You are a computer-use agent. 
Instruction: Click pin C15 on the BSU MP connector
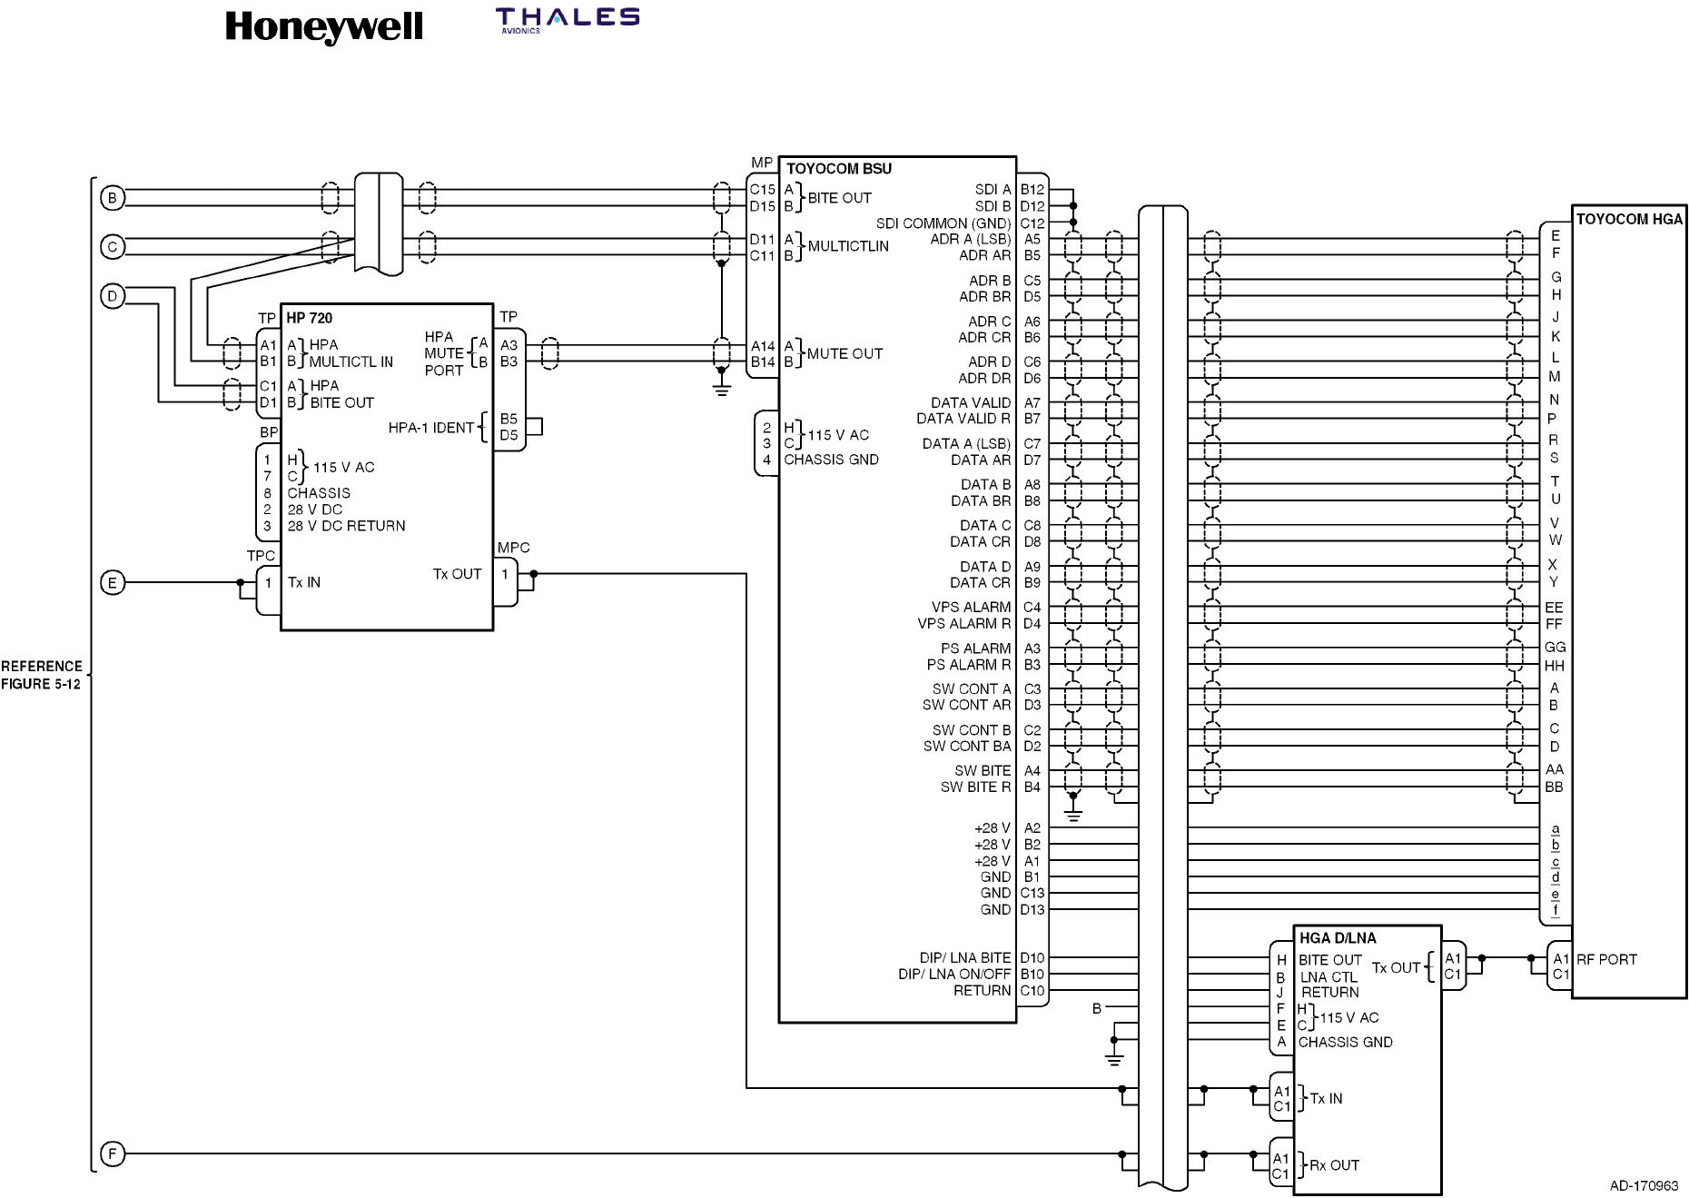pos(763,190)
